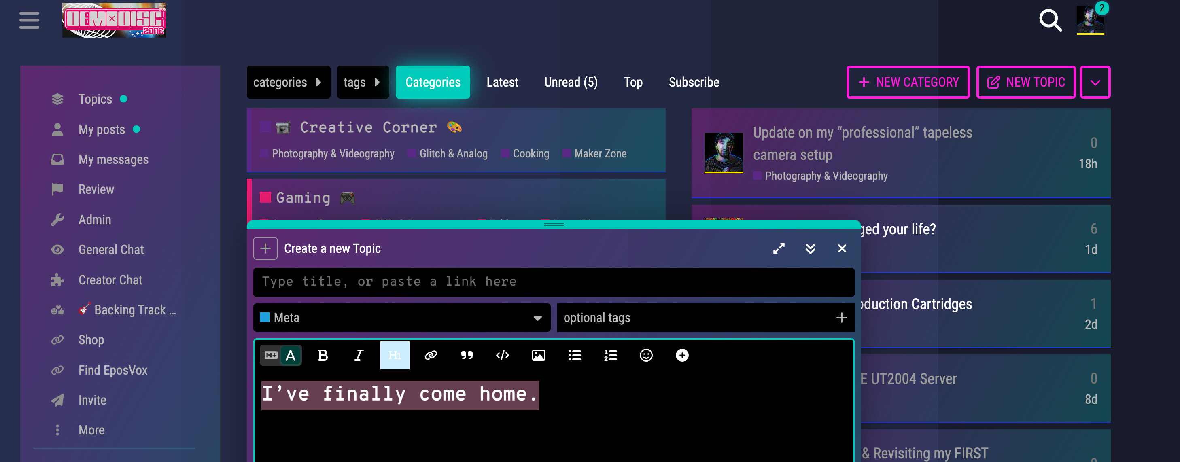Expand the categories filter dropdown

pyautogui.click(x=288, y=83)
